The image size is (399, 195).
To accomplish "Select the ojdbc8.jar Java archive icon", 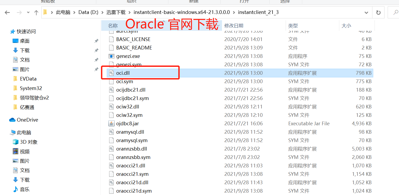I will click(111, 123).
